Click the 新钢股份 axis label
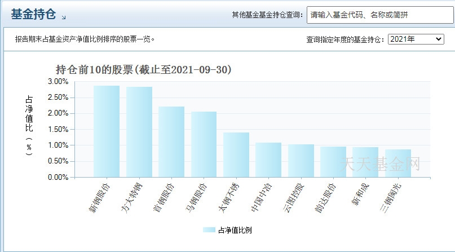This screenshot has width=455, height=252. coord(99,198)
